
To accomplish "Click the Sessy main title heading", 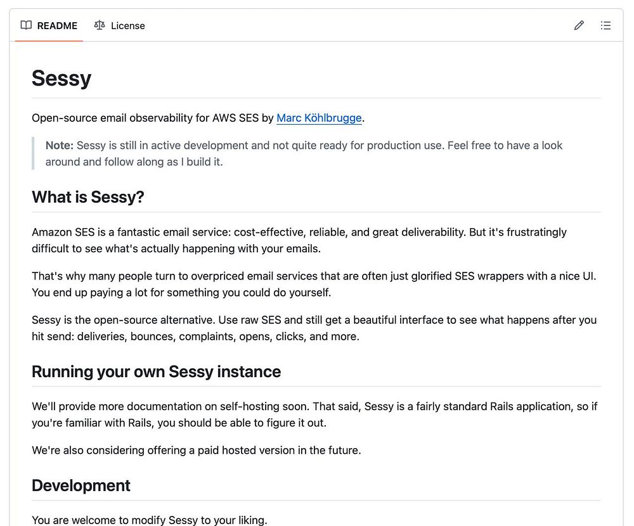I will 61,79.
